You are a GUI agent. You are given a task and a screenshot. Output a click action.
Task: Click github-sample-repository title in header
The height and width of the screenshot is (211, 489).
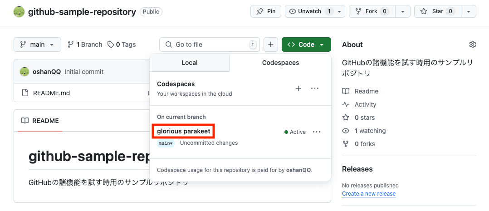coord(82,12)
